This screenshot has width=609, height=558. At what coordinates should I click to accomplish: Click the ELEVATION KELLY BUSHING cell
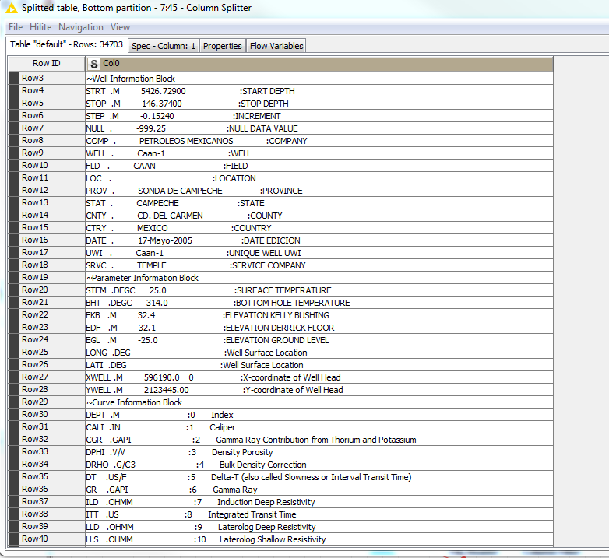point(319,315)
